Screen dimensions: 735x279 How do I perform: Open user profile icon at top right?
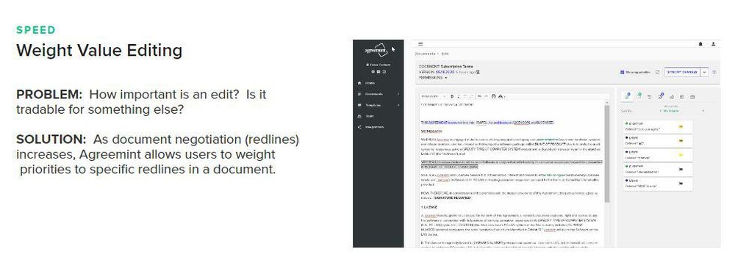click(x=714, y=44)
